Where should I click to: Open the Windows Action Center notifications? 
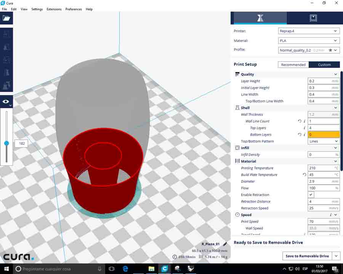335,269
